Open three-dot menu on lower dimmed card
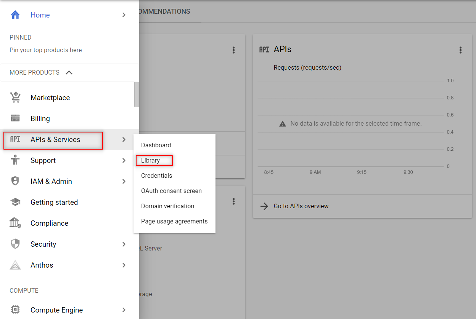476x319 pixels. pyautogui.click(x=233, y=201)
